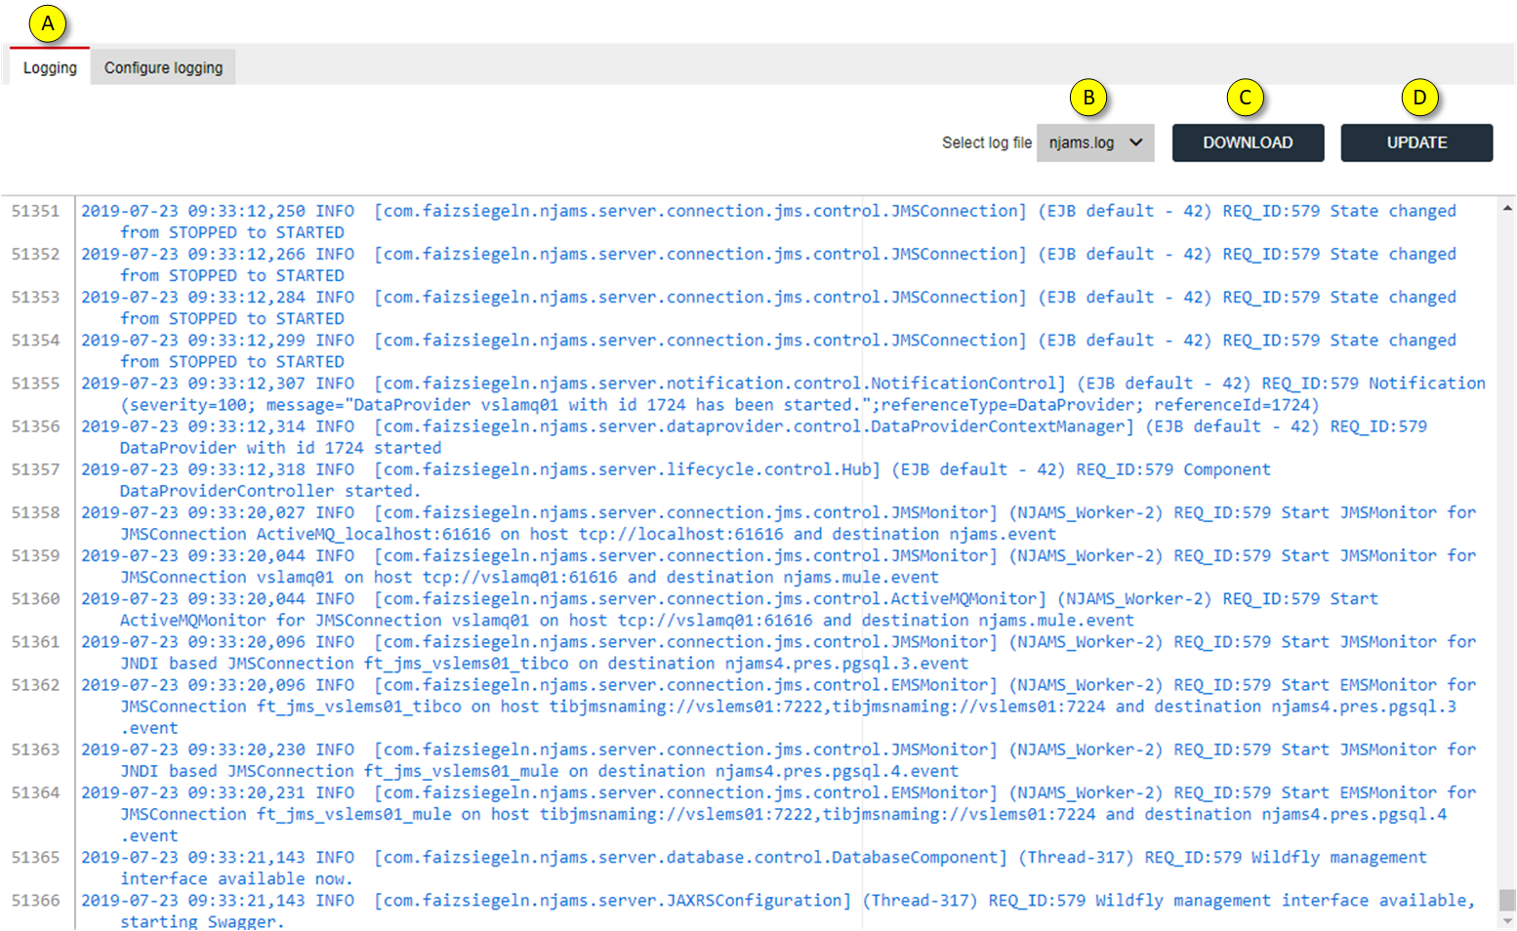The height and width of the screenshot is (931, 1517).
Task: Select log line number 51358
Action: pos(36,512)
